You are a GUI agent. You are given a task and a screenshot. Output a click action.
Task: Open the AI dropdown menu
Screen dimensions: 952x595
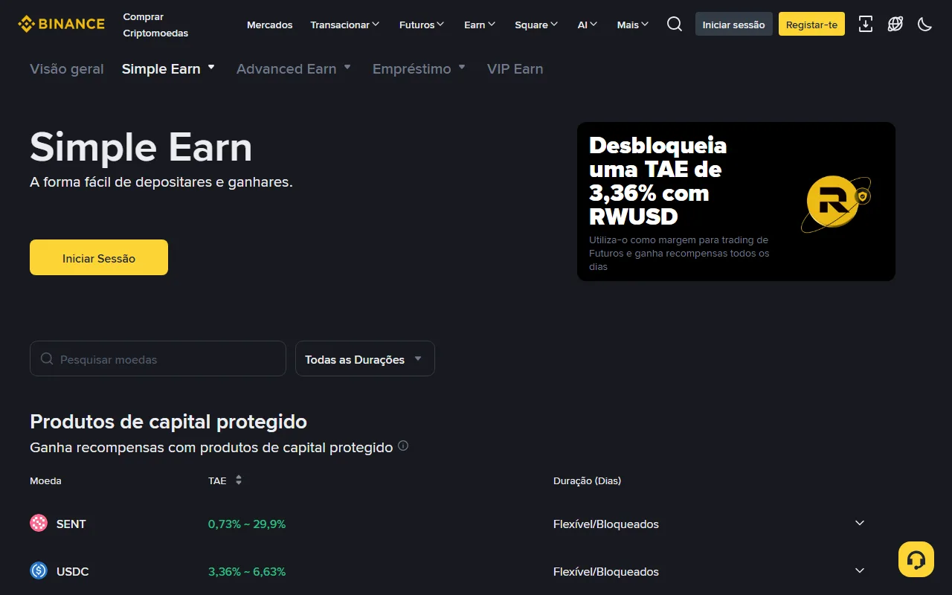point(588,25)
